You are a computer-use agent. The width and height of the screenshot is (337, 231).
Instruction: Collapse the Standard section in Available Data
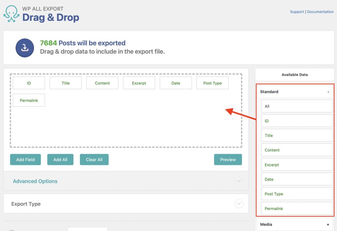[328, 92]
